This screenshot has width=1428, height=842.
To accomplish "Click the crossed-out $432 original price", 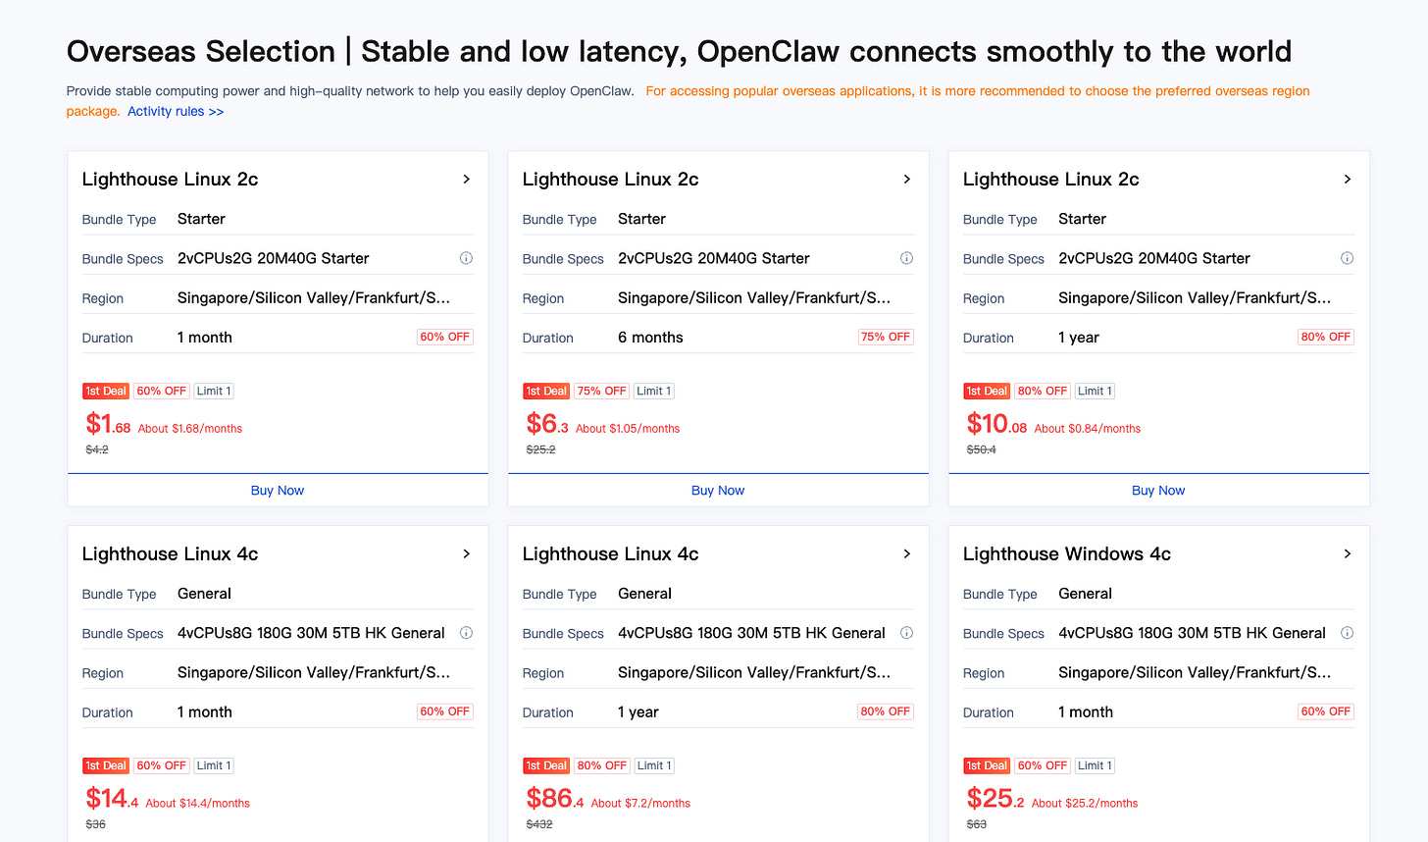I will 539,824.
